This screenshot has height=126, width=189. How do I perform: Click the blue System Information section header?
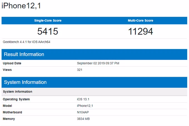[25, 82]
